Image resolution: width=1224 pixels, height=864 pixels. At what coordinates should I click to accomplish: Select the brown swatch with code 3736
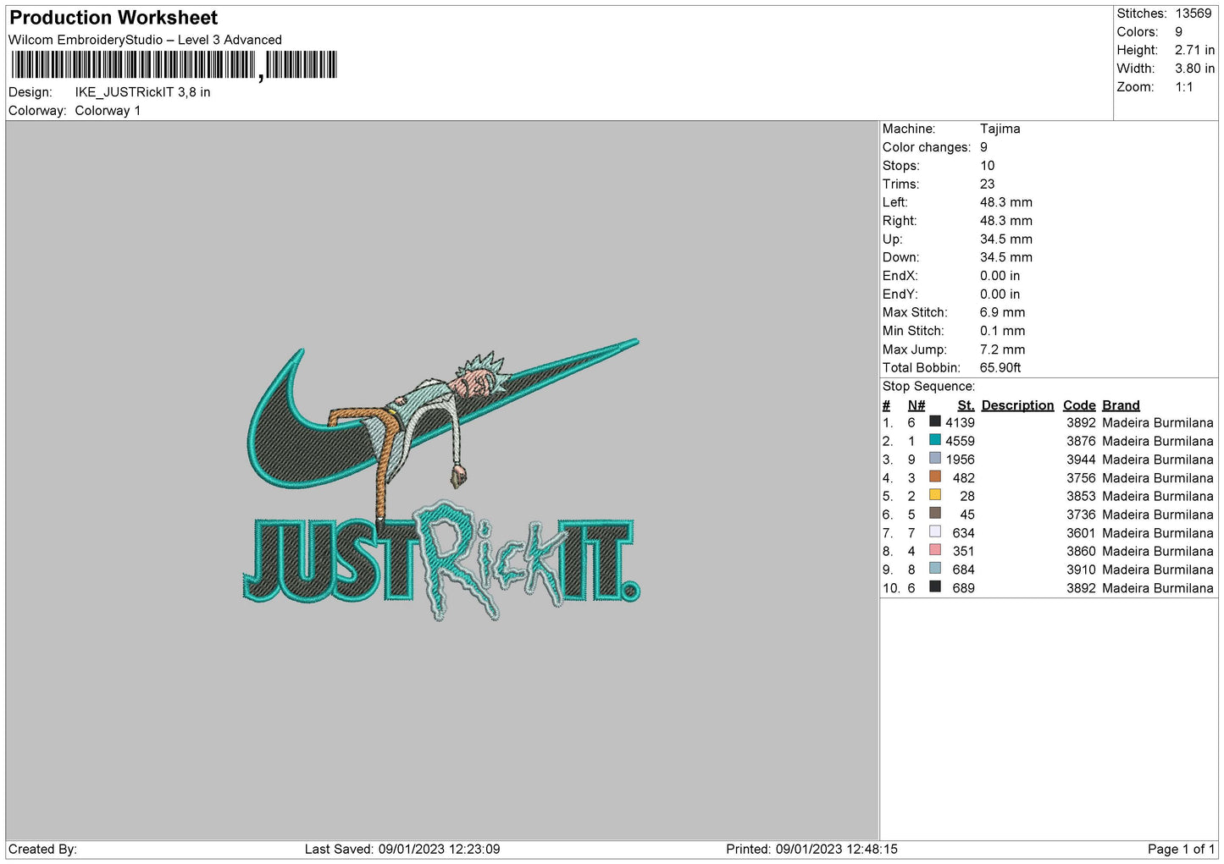(x=934, y=514)
